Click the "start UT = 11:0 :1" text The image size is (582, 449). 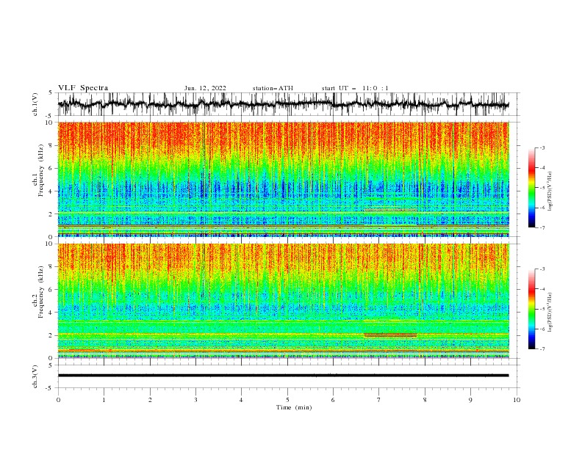[355, 88]
